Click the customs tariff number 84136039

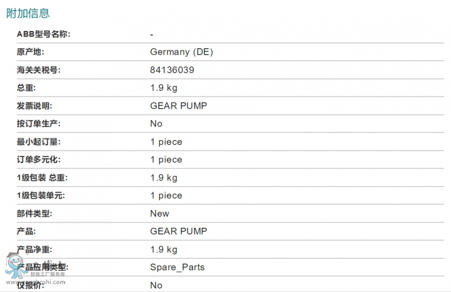(x=172, y=70)
